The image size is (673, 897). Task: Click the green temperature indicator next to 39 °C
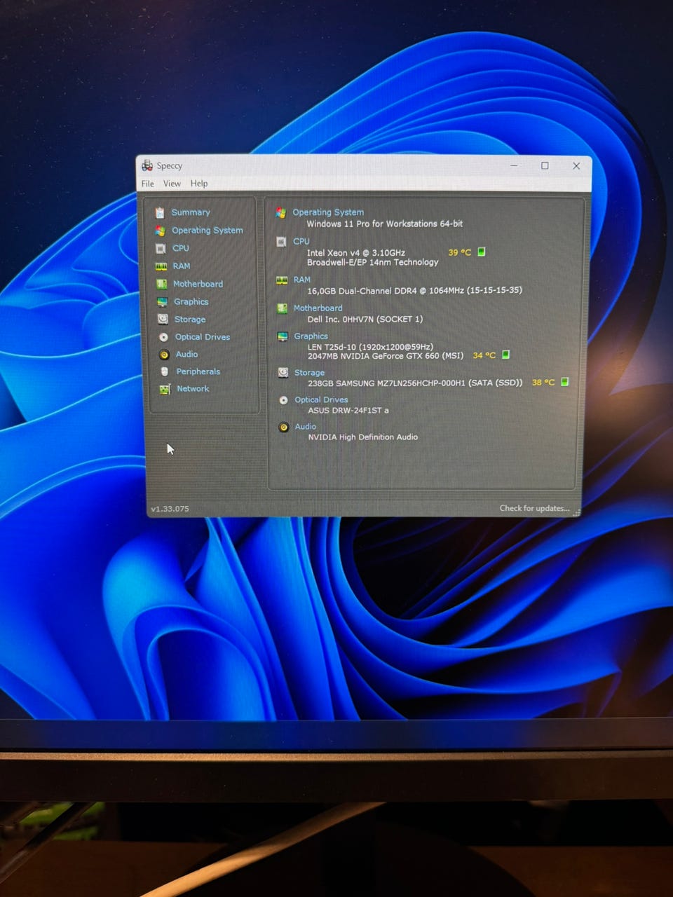(482, 252)
